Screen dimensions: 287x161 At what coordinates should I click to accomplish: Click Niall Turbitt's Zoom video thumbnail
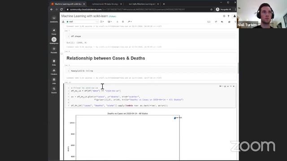[262, 14]
